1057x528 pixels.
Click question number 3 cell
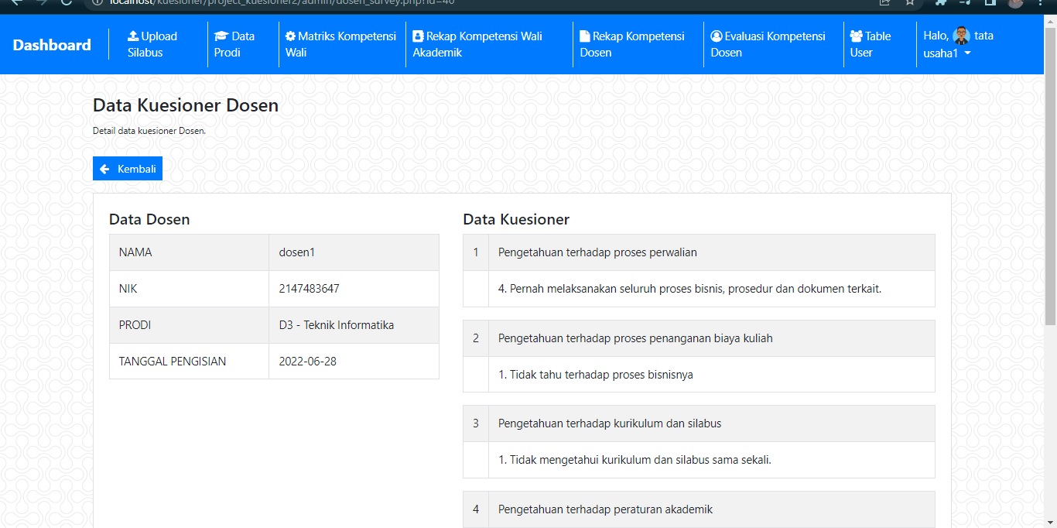[476, 423]
